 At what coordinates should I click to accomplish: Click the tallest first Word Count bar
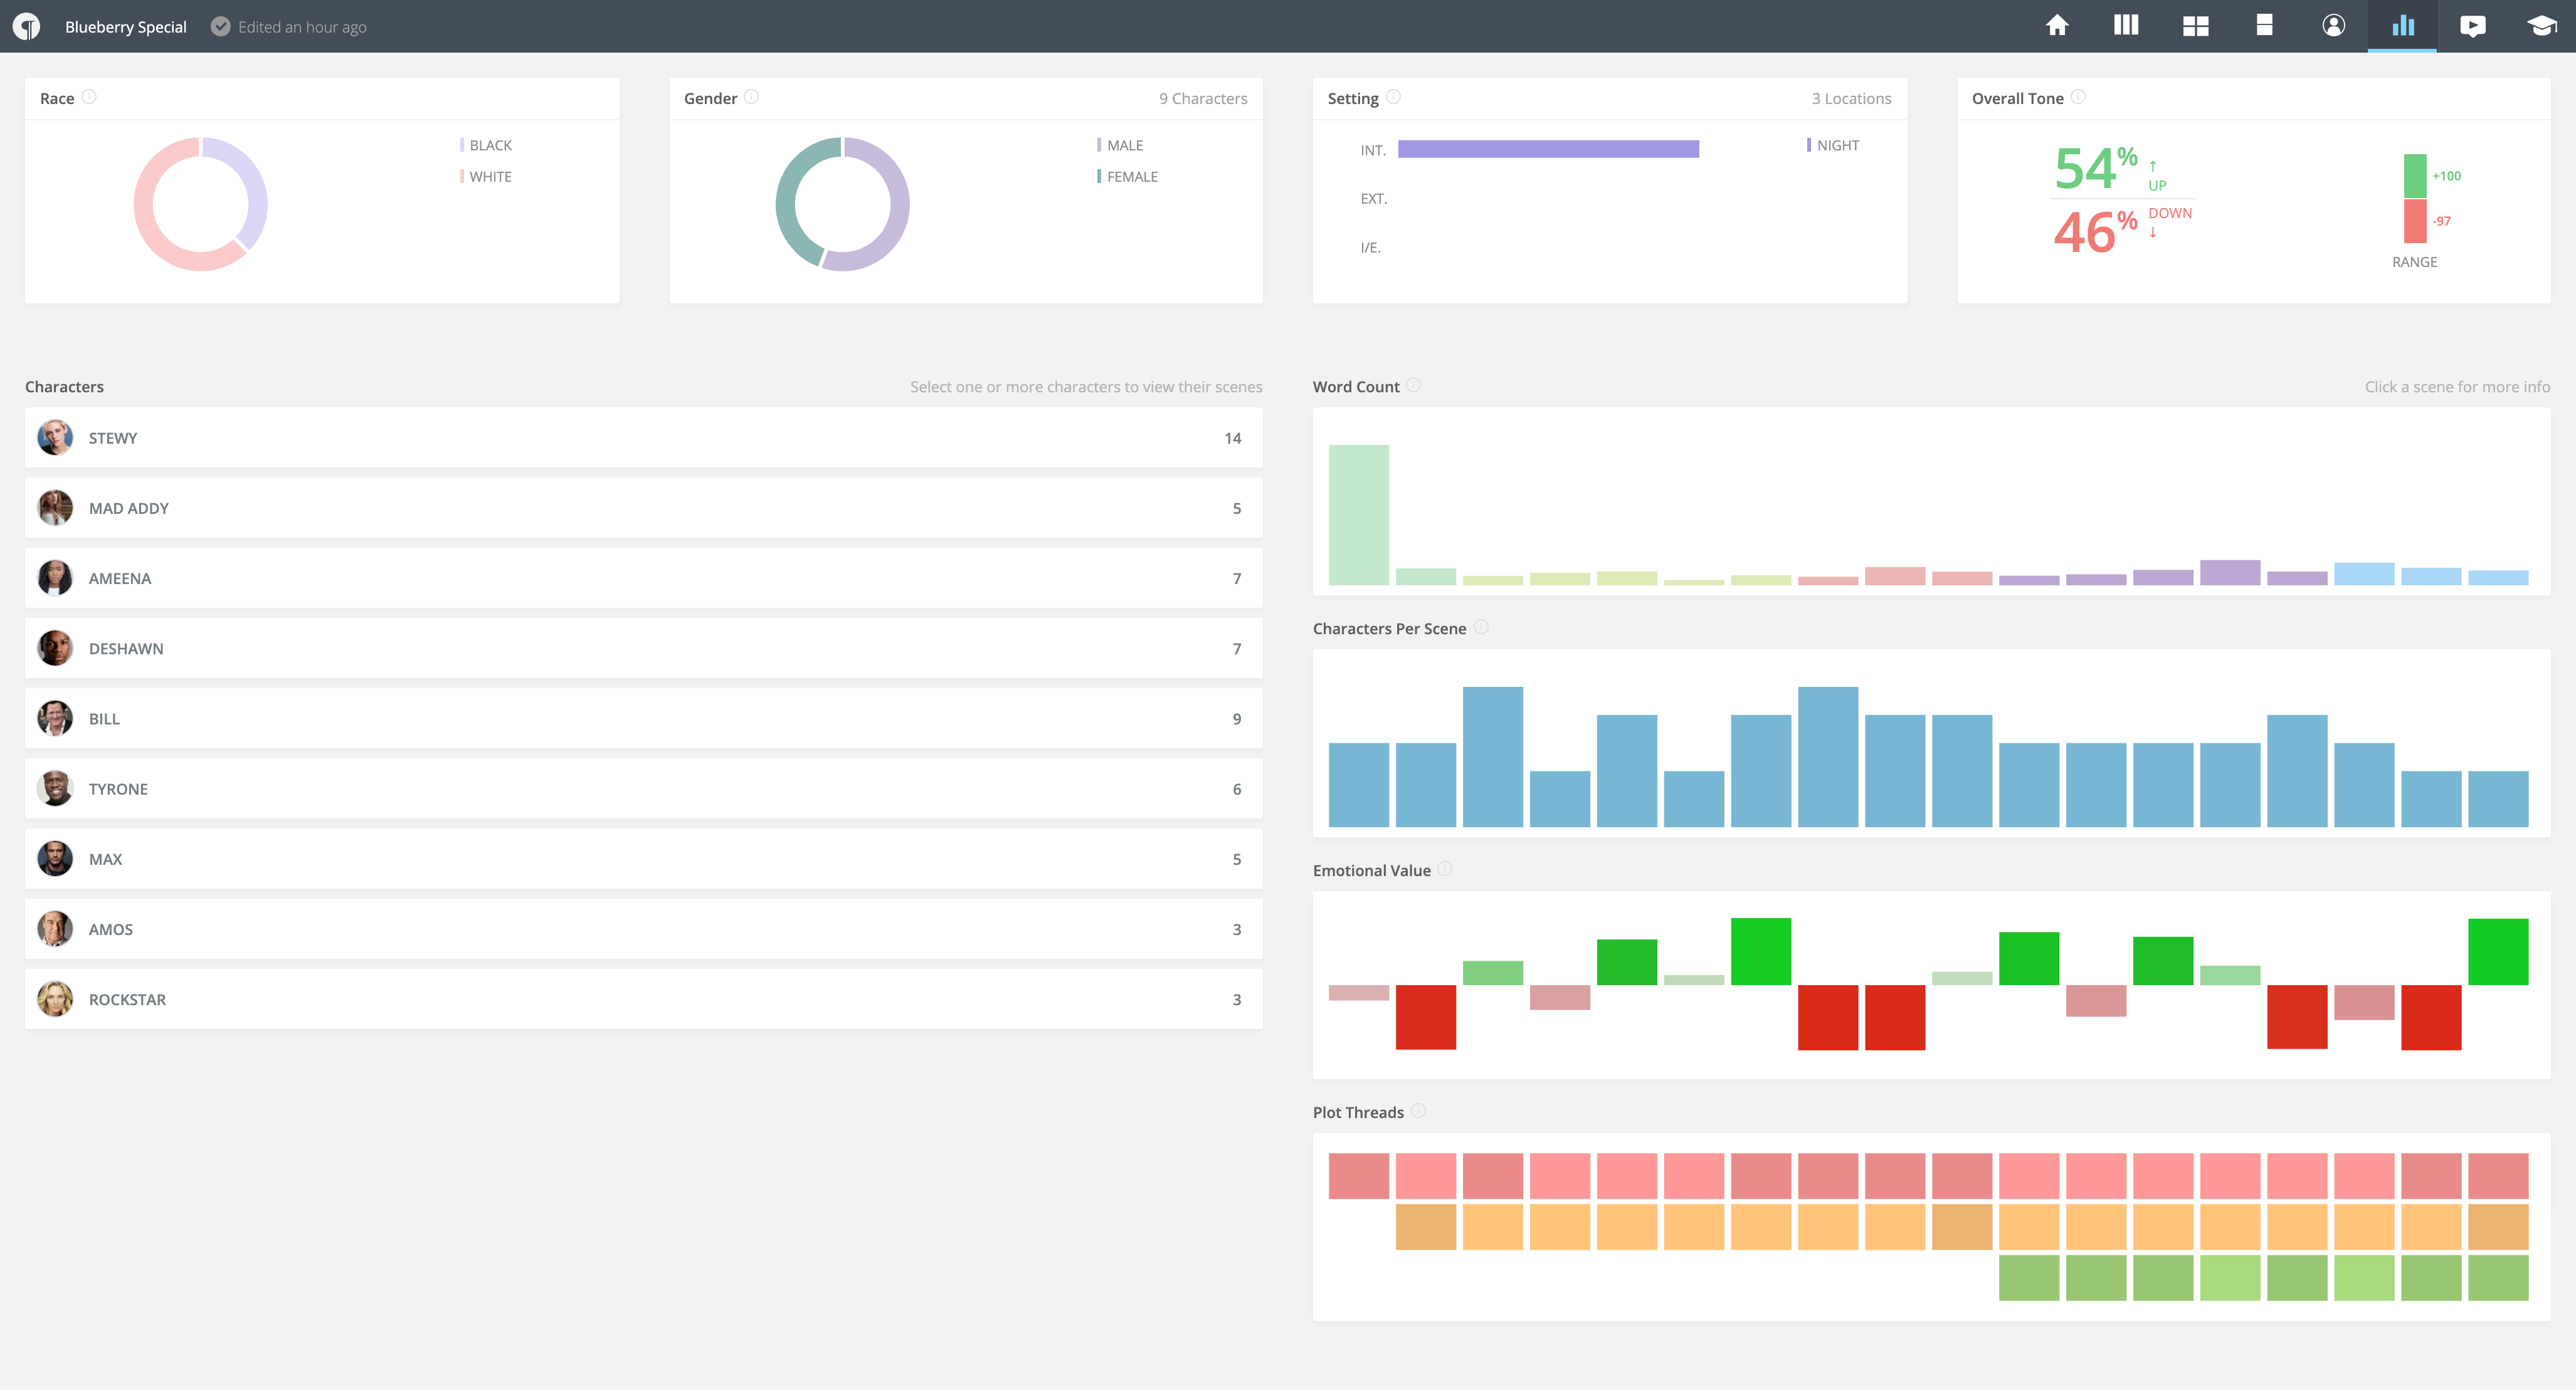tap(1358, 515)
